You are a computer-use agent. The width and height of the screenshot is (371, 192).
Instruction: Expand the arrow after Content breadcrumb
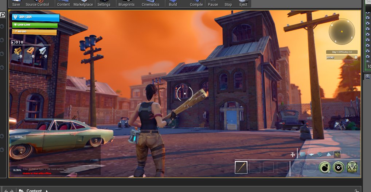coord(47,191)
